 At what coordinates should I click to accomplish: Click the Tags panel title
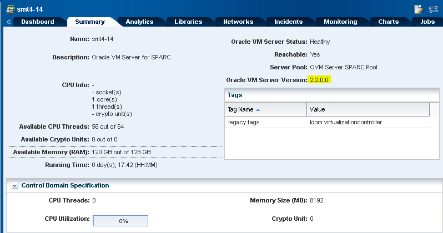tap(235, 95)
